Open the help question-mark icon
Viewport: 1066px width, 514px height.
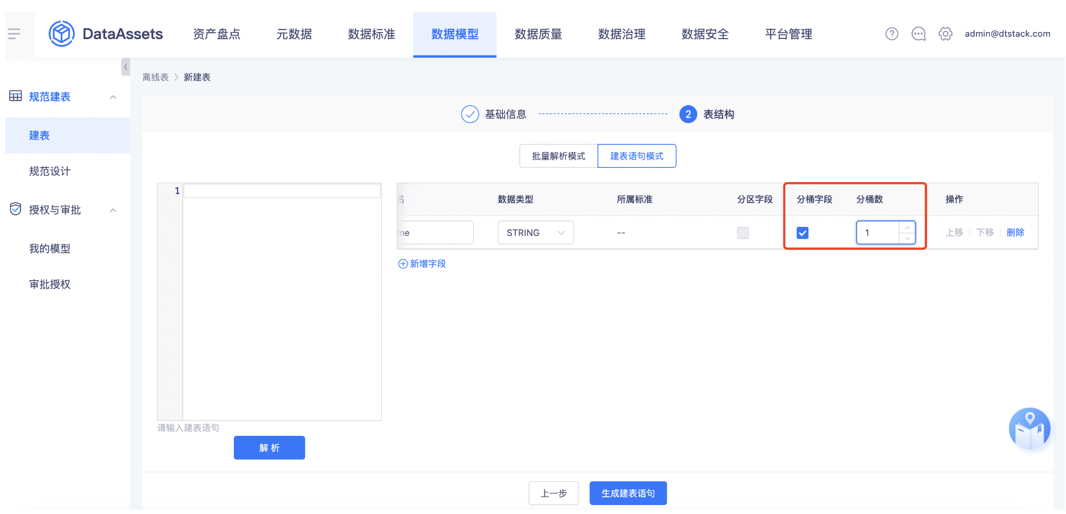click(892, 34)
